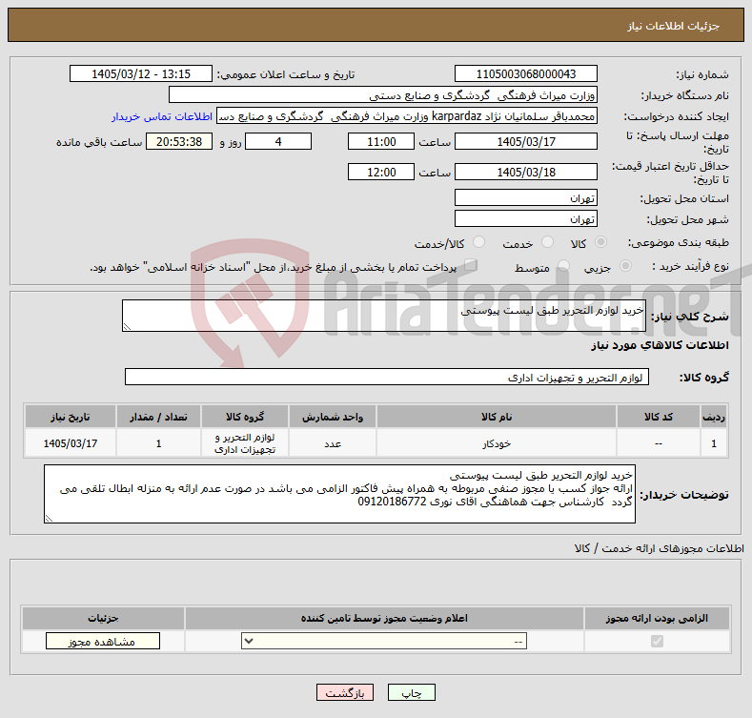752x718 pixels.
Task: Click the کد کالا column header
Action: coord(658,417)
